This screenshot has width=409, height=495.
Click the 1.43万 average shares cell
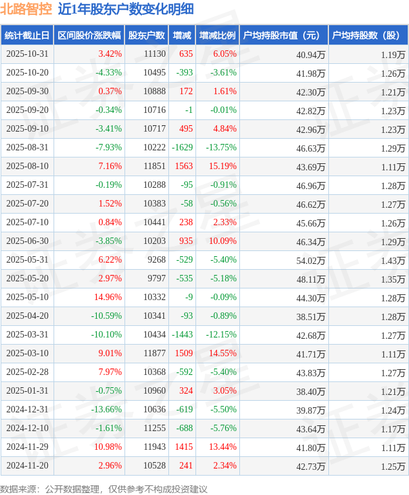[393, 260]
